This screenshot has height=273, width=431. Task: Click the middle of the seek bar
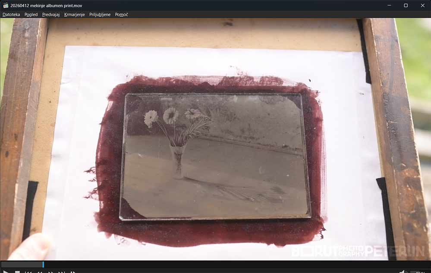[215, 264]
